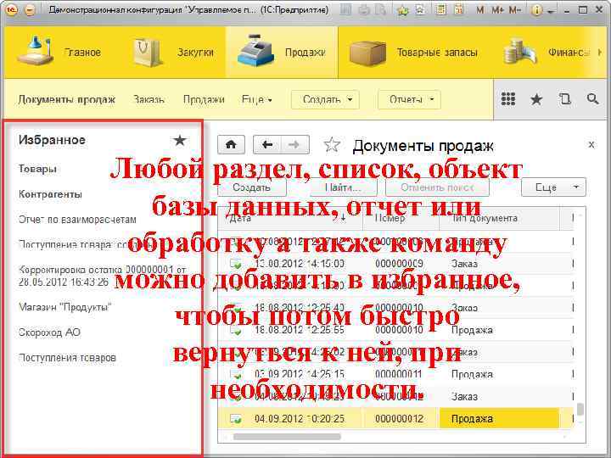The image size is (611, 458).
Task: Click the Home button in navigation bar
Action: (231, 145)
